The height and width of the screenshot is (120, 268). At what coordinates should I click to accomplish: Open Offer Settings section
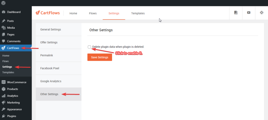click(x=59, y=42)
